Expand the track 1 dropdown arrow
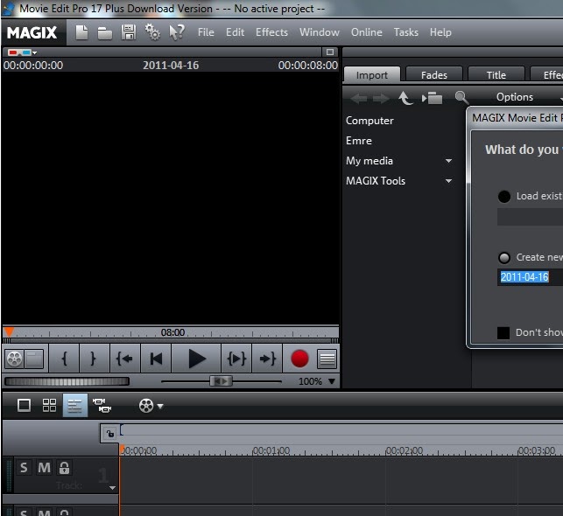 point(112,488)
